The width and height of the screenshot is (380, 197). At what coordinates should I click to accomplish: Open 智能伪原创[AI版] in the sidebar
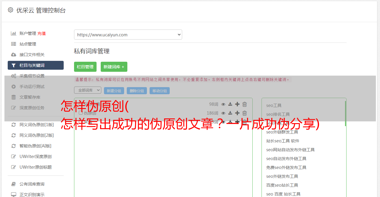(x=36, y=146)
